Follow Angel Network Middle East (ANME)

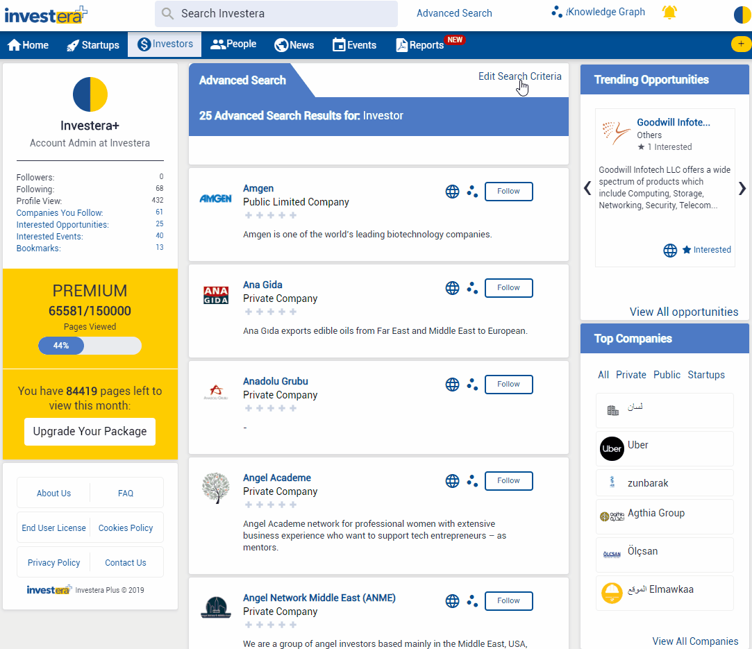(x=508, y=600)
